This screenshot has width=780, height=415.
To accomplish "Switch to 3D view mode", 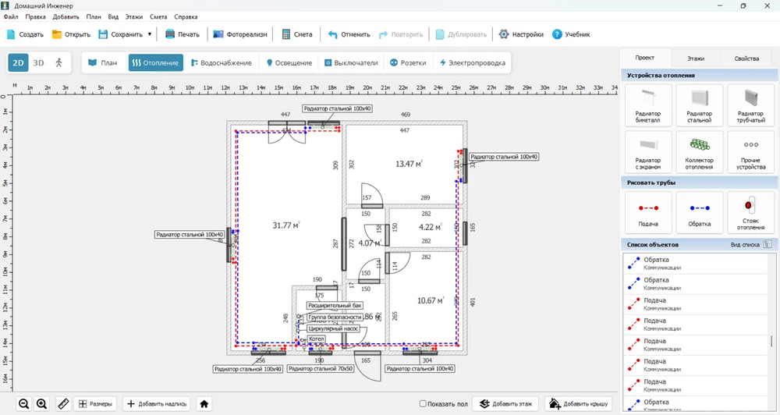I will click(38, 62).
